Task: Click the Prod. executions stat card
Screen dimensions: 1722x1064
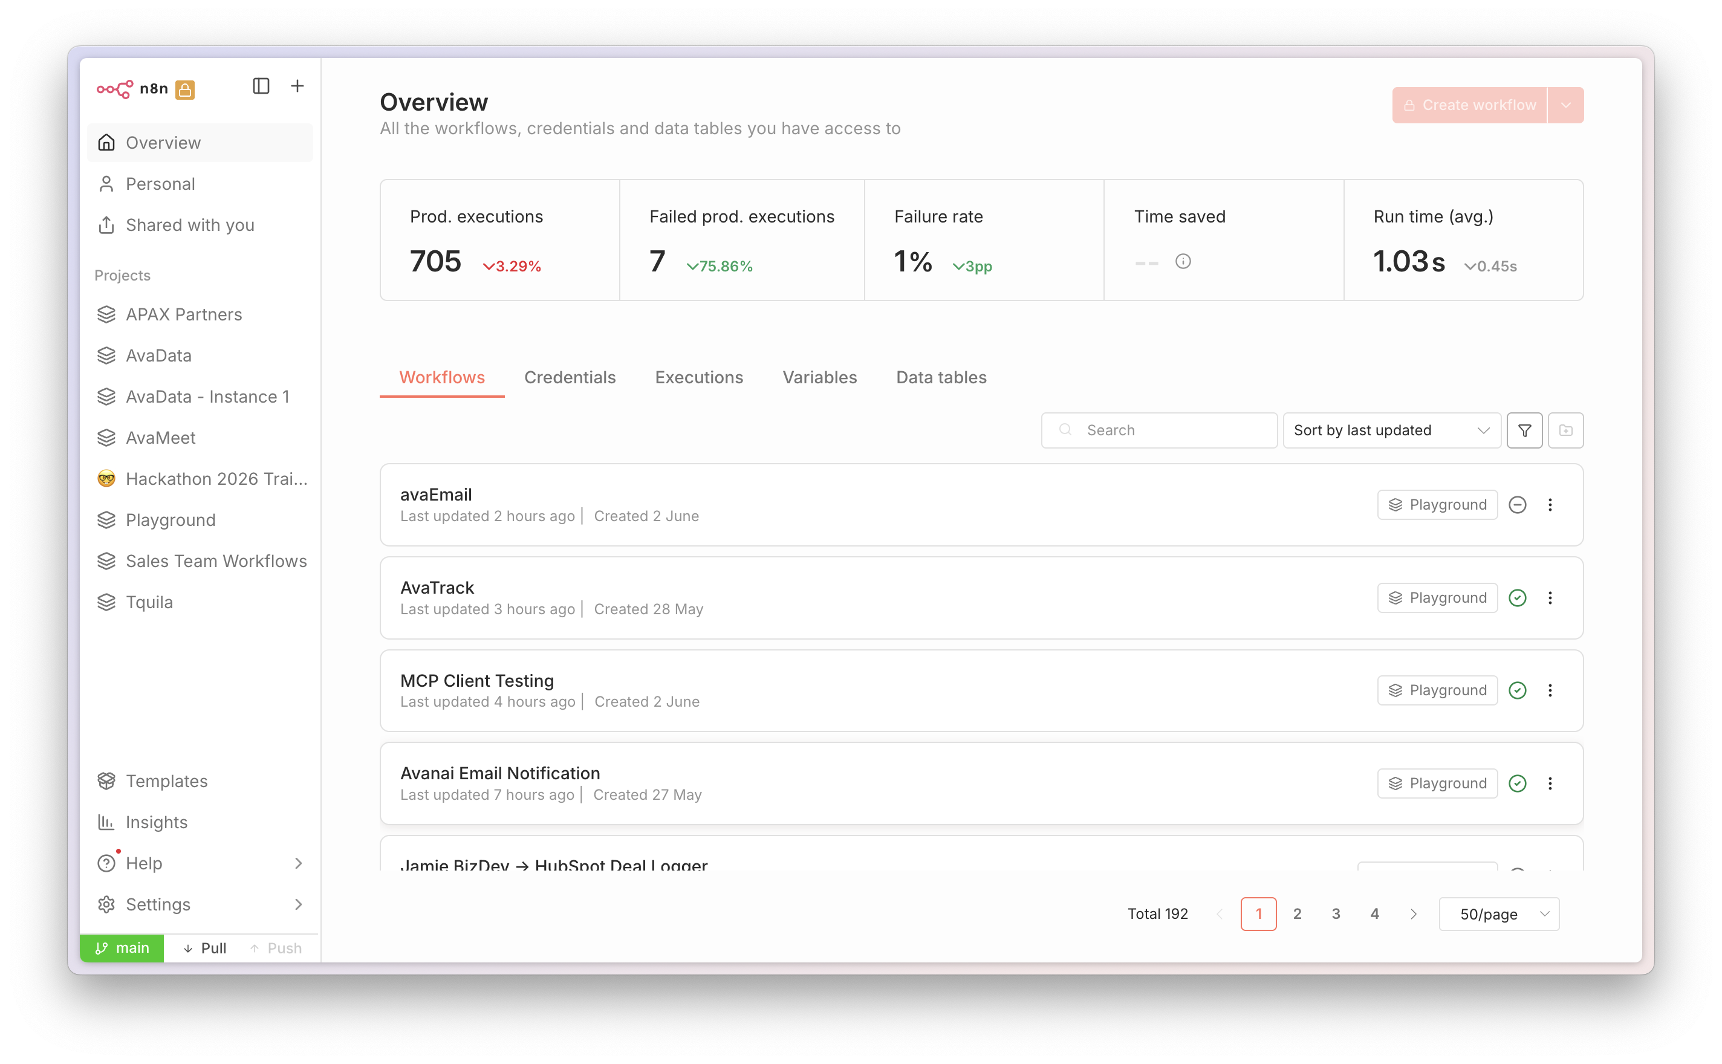Action: [x=499, y=240]
